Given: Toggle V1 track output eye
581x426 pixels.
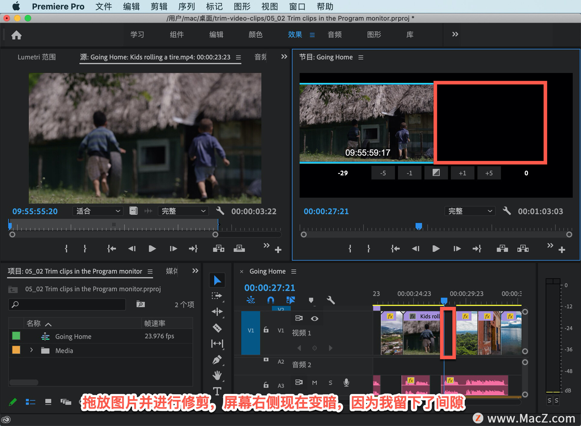Looking at the screenshot, I should tap(314, 318).
